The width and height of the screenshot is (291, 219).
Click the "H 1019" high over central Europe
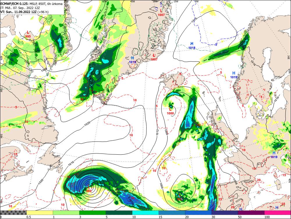tap(274, 155)
